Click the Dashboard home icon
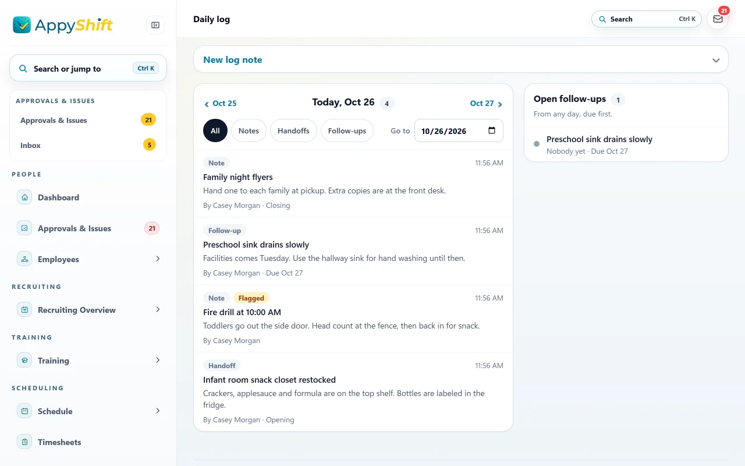 point(24,197)
